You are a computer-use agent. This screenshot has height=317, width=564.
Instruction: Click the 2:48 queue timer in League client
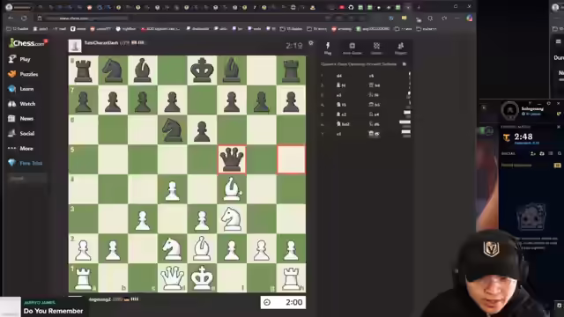point(523,136)
